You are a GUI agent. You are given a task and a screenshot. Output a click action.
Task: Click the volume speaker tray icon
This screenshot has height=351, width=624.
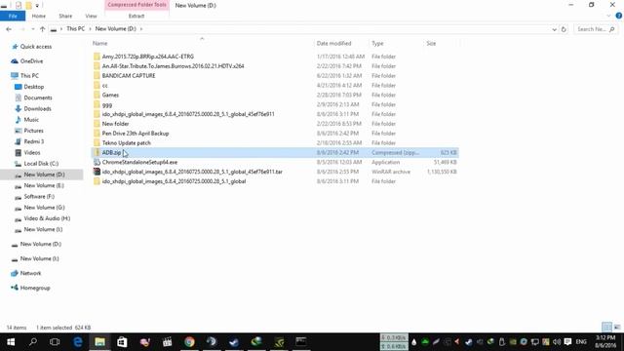(x=557, y=342)
